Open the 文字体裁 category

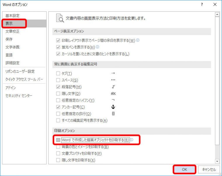pos(24,47)
